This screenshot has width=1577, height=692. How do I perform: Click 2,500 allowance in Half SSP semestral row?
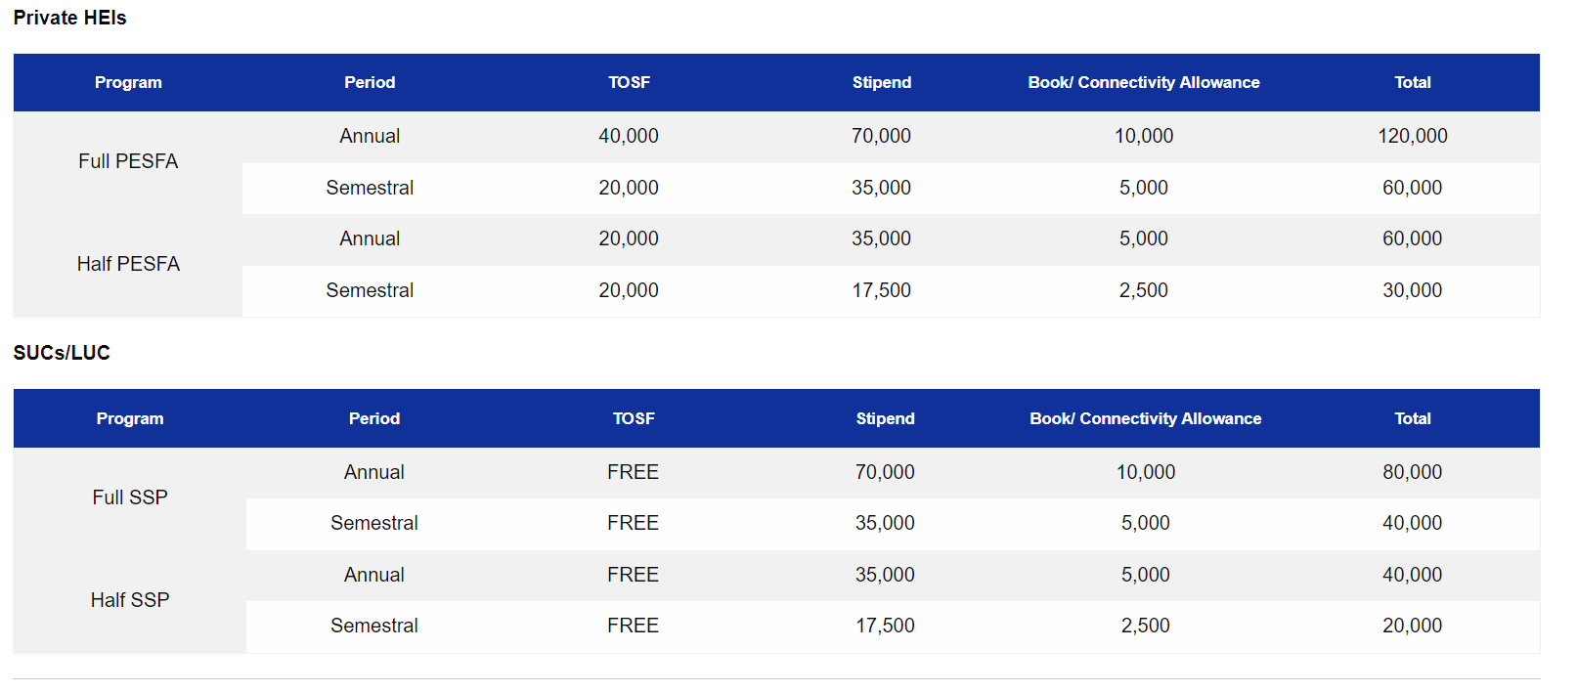point(1145,626)
